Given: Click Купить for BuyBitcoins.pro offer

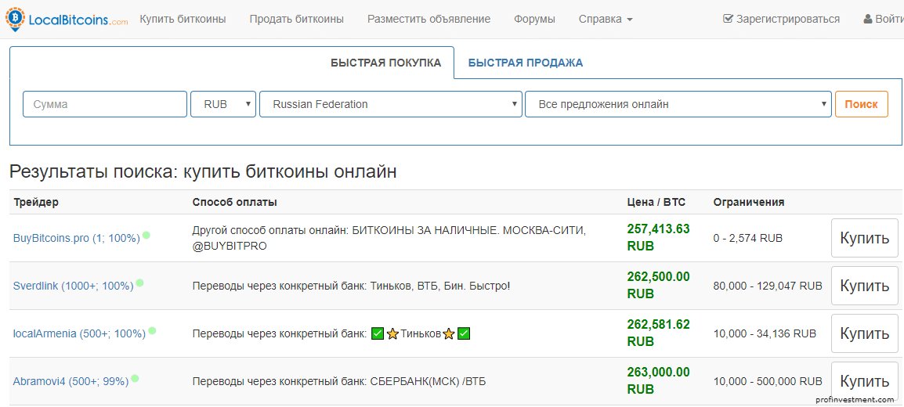Looking at the screenshot, I should click(x=864, y=238).
